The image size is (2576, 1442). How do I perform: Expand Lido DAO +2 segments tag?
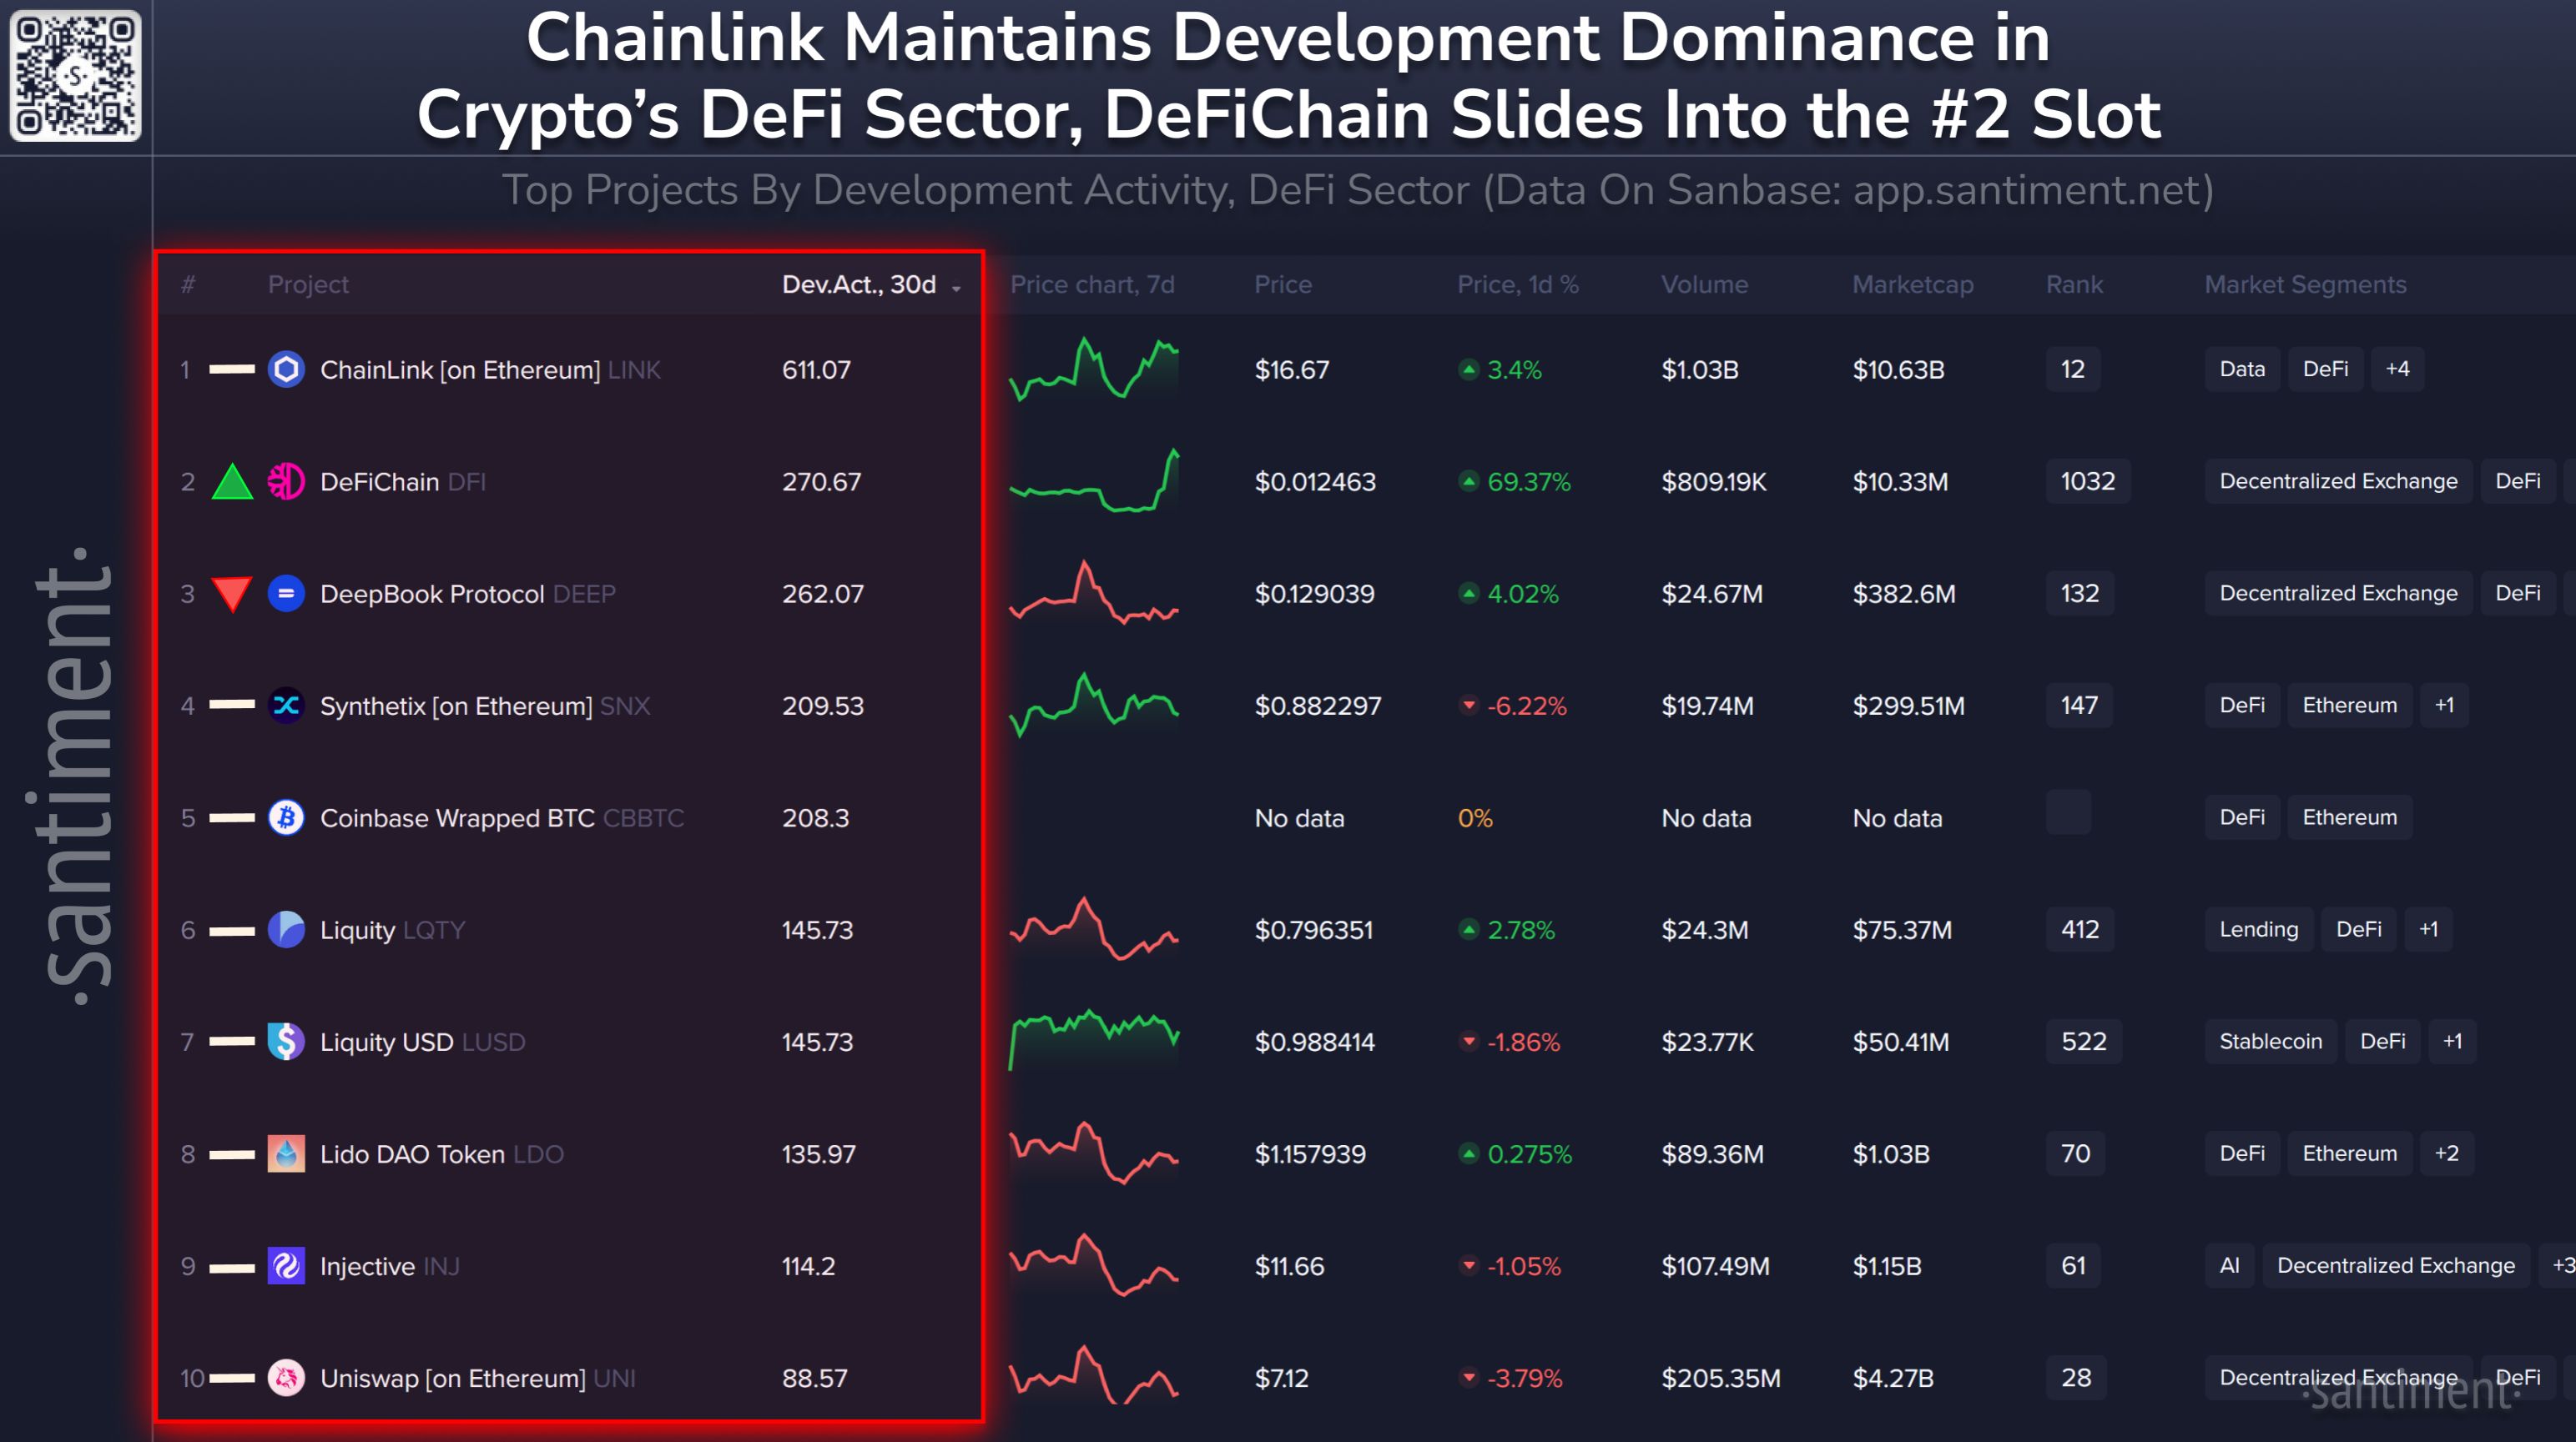2445,1153
